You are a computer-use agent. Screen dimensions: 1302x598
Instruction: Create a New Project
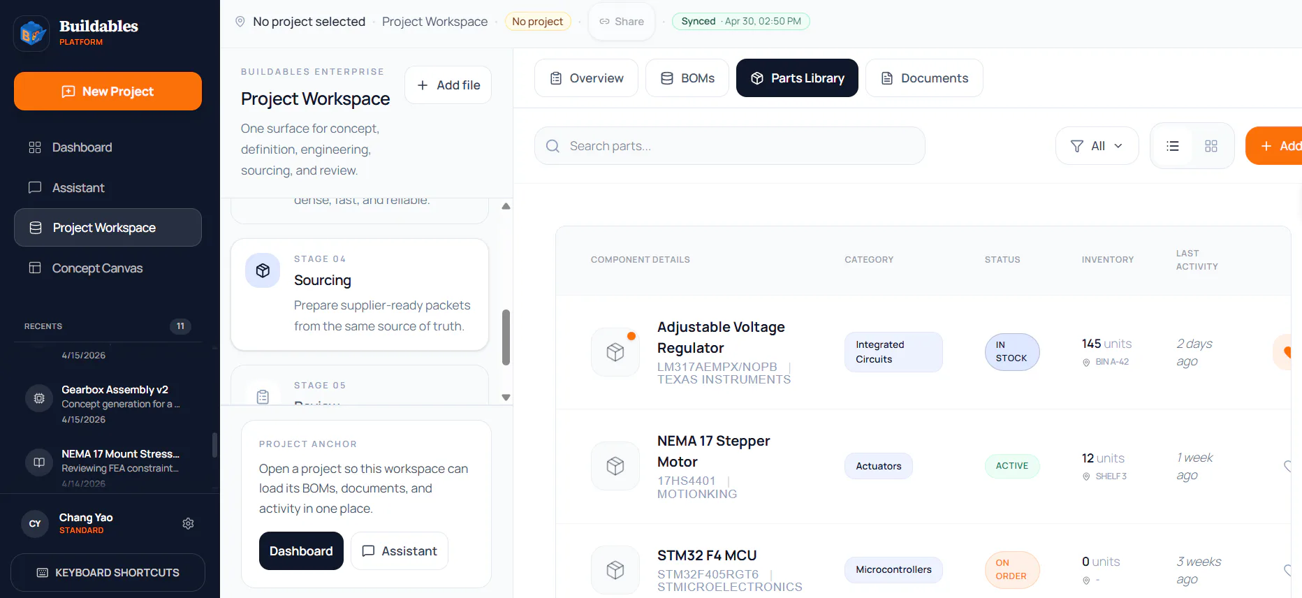coord(108,92)
